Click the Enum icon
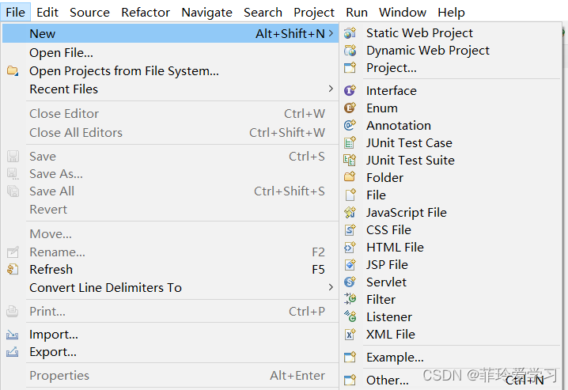The height and width of the screenshot is (390, 568). [350, 108]
